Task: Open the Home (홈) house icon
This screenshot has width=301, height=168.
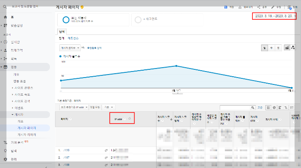Action: pyautogui.click(x=5, y=17)
